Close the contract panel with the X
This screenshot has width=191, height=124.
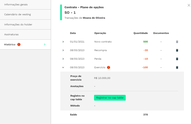tap(189, 5)
